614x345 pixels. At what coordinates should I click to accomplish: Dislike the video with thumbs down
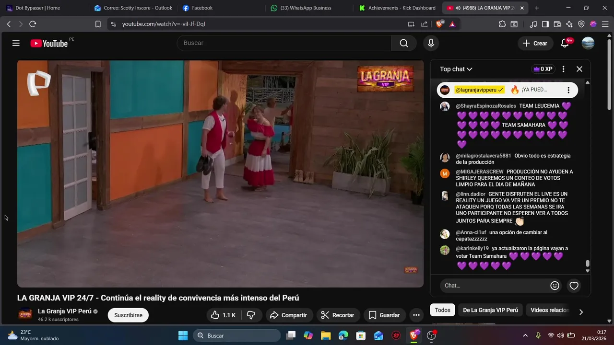251,315
